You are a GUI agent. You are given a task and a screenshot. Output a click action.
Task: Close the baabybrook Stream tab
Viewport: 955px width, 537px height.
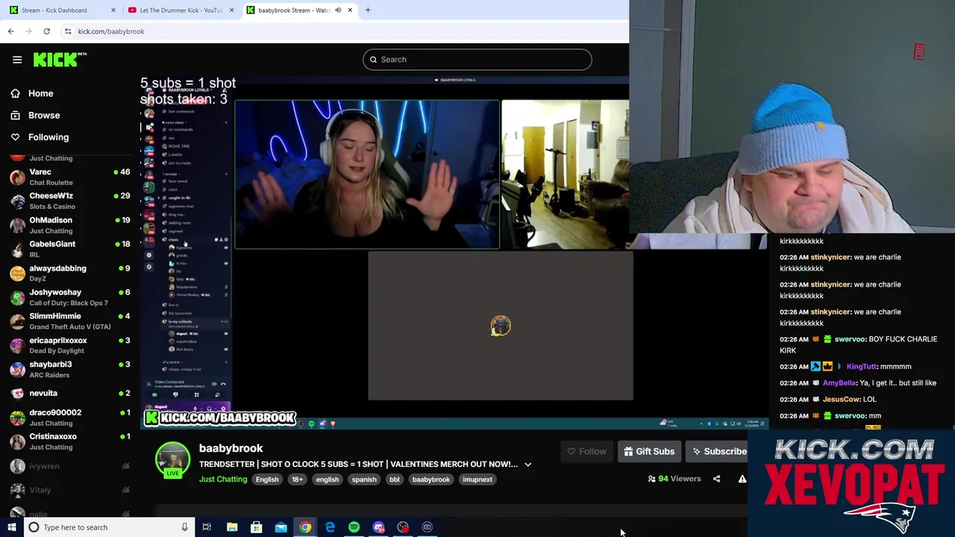click(x=350, y=10)
